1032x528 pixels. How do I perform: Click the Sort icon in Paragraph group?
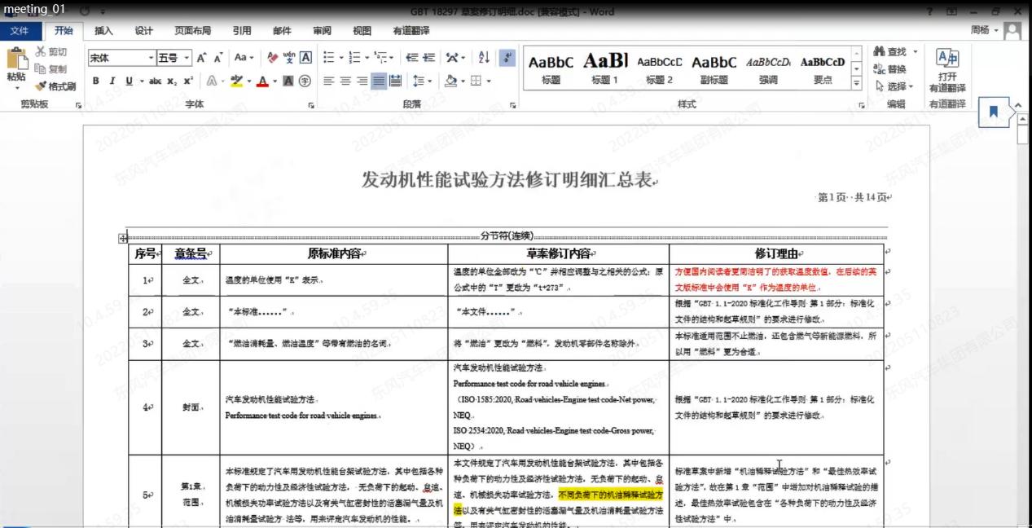click(481, 57)
